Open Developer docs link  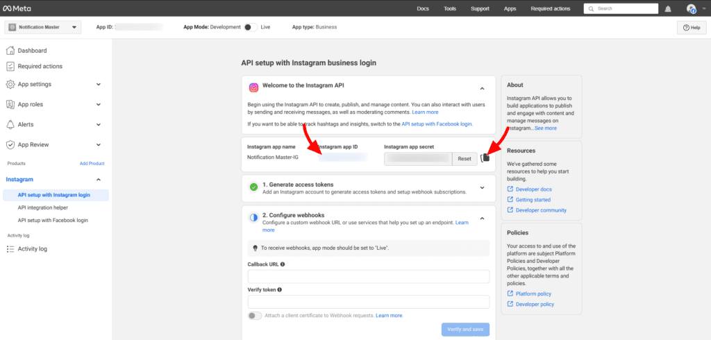[x=534, y=189]
